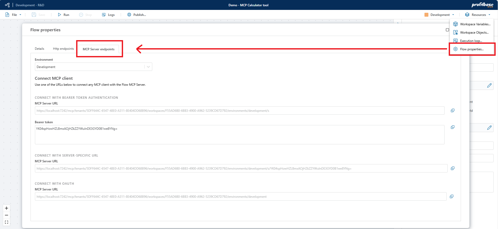
Task: Click the upper pencil edit icon on right panel
Action: click(x=489, y=85)
